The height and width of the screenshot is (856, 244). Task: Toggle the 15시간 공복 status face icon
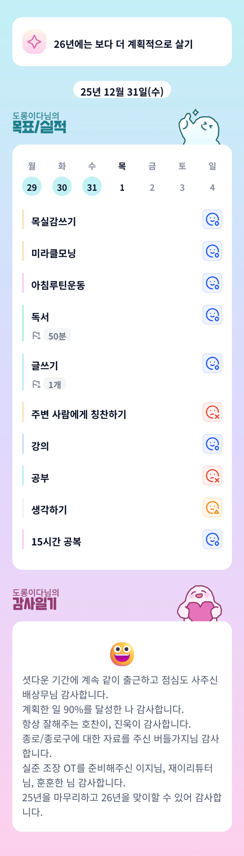(x=212, y=539)
